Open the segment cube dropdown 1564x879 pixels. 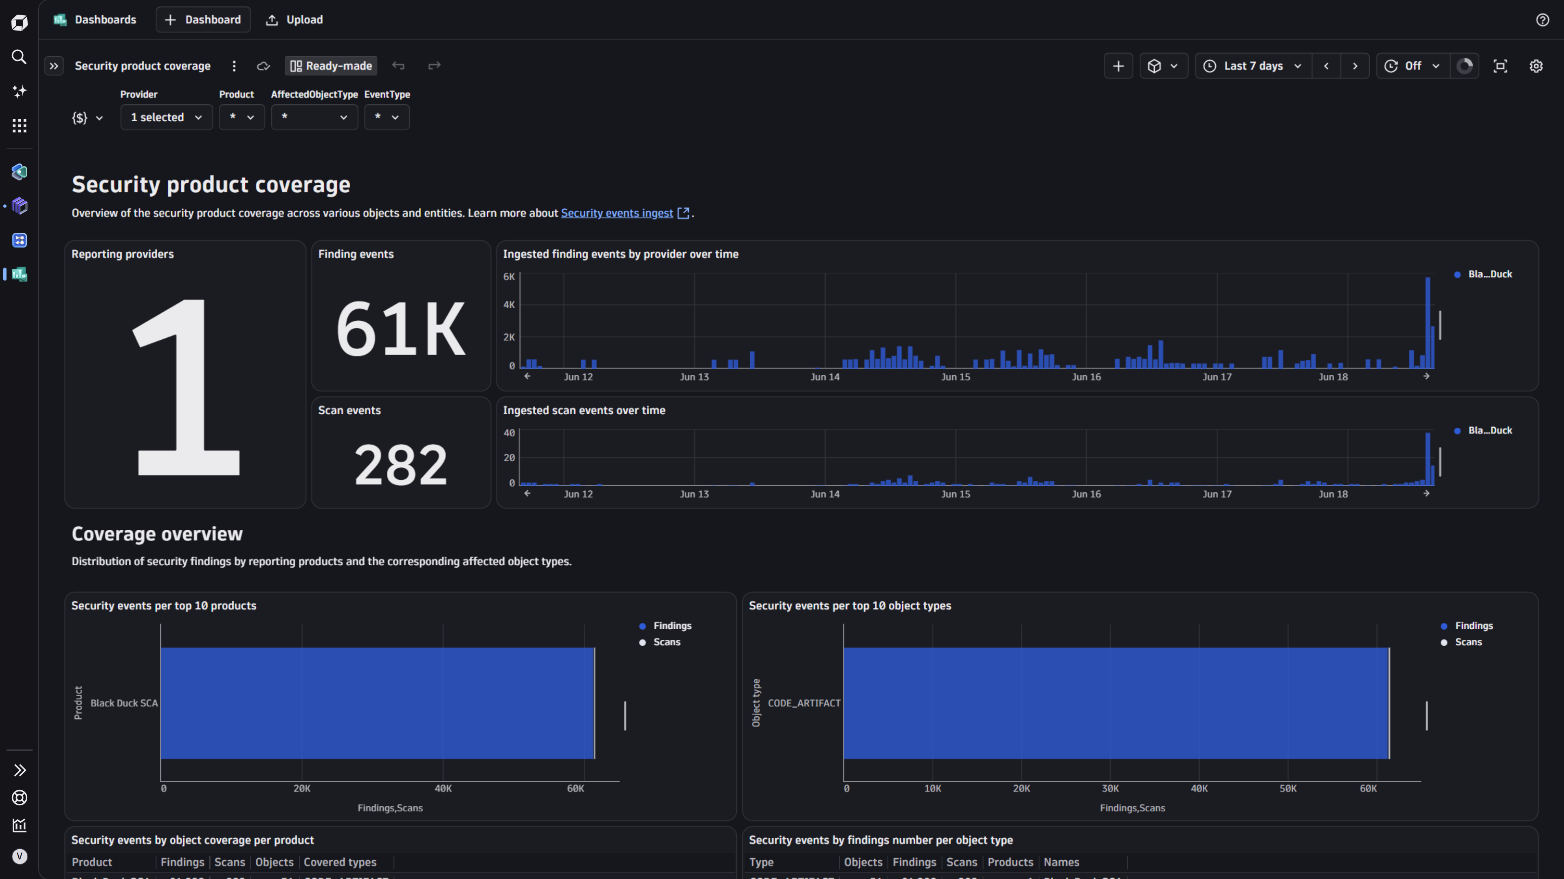click(x=1163, y=66)
